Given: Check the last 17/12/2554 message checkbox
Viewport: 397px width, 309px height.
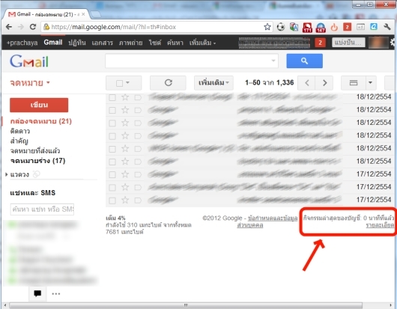Looking at the screenshot, I should tap(112, 201).
